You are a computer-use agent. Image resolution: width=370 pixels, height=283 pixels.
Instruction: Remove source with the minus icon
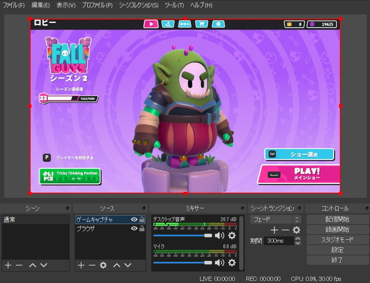tap(92, 266)
